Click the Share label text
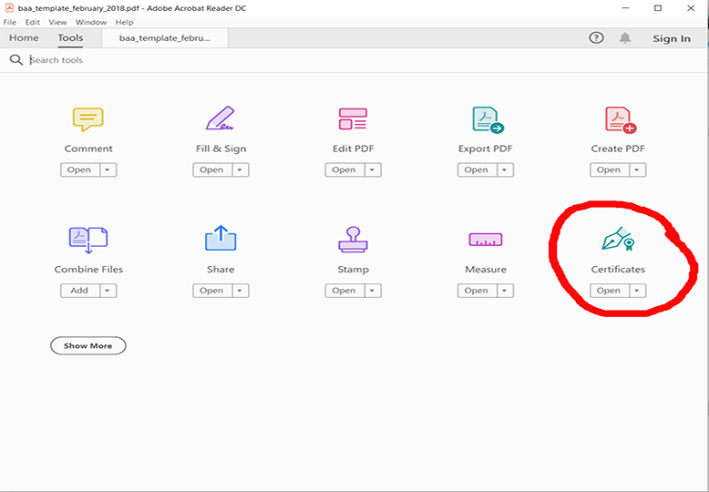This screenshot has height=492, width=709. pyautogui.click(x=221, y=270)
